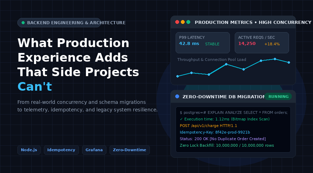Click the green dot in Backend Engineering badge
This screenshot has width=313, height=173.
23,22
